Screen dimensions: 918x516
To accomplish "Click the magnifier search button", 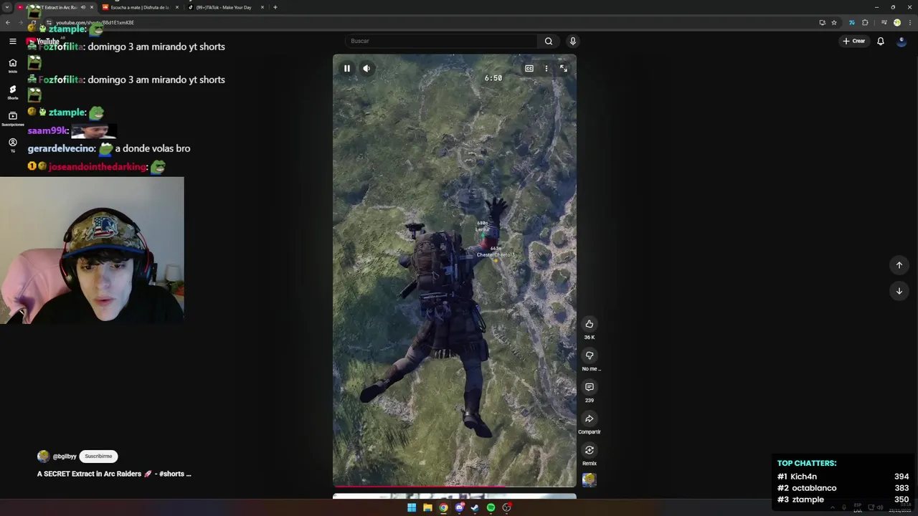I will [x=549, y=41].
